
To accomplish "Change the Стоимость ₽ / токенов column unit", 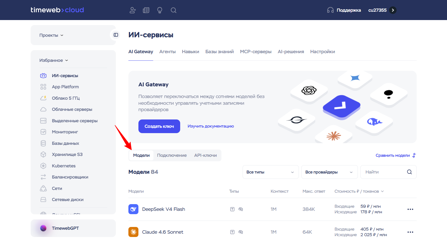I will [359, 191].
